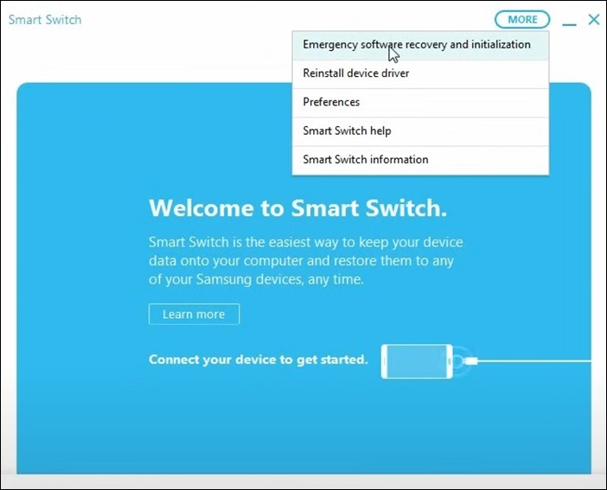The height and width of the screenshot is (490, 607).
Task: Select Emergency software recovery and initialization
Action: [417, 45]
